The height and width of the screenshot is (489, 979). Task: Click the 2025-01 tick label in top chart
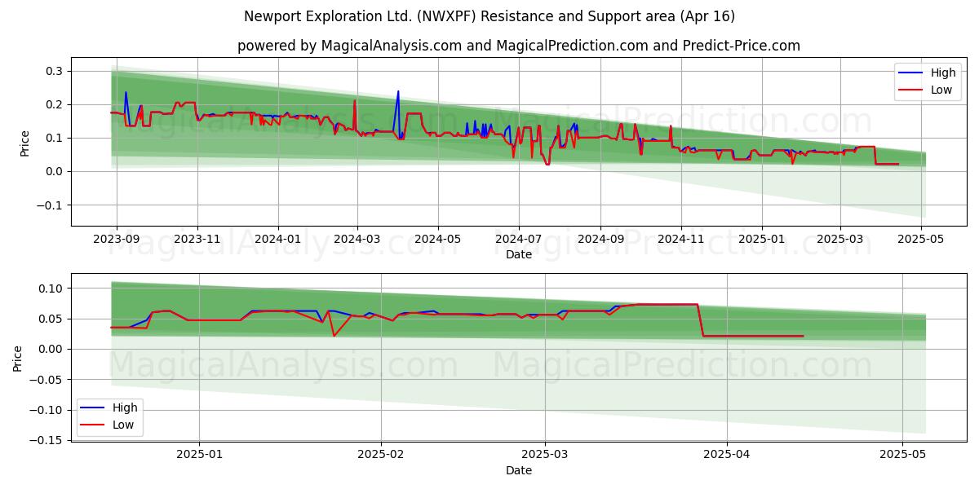(x=762, y=239)
